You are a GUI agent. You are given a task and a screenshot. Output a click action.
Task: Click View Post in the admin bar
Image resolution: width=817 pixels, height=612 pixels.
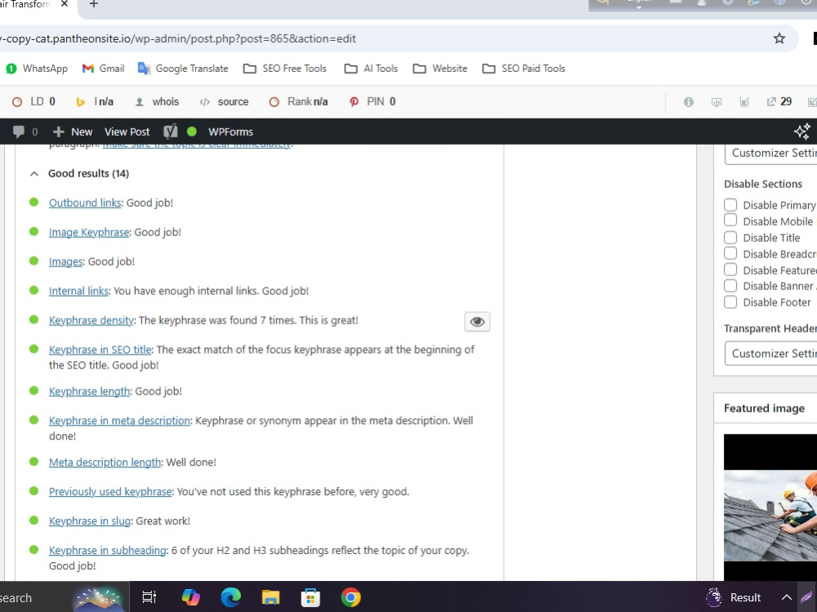[127, 132]
